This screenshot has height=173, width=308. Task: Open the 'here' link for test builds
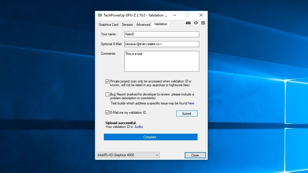(191, 103)
